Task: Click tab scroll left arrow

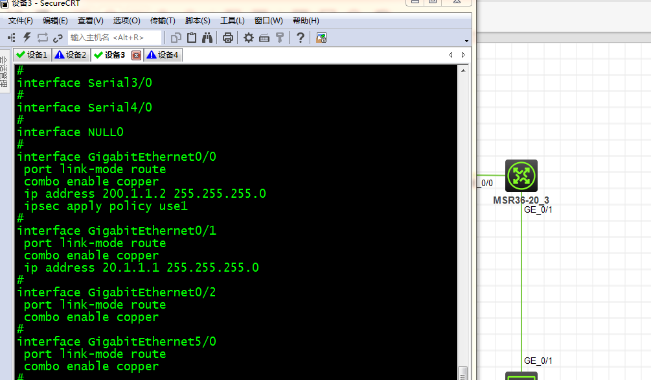Action: pyautogui.click(x=451, y=55)
